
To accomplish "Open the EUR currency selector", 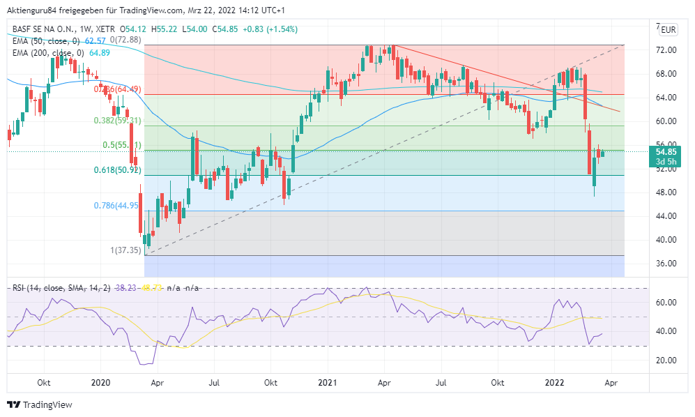I will point(668,30).
